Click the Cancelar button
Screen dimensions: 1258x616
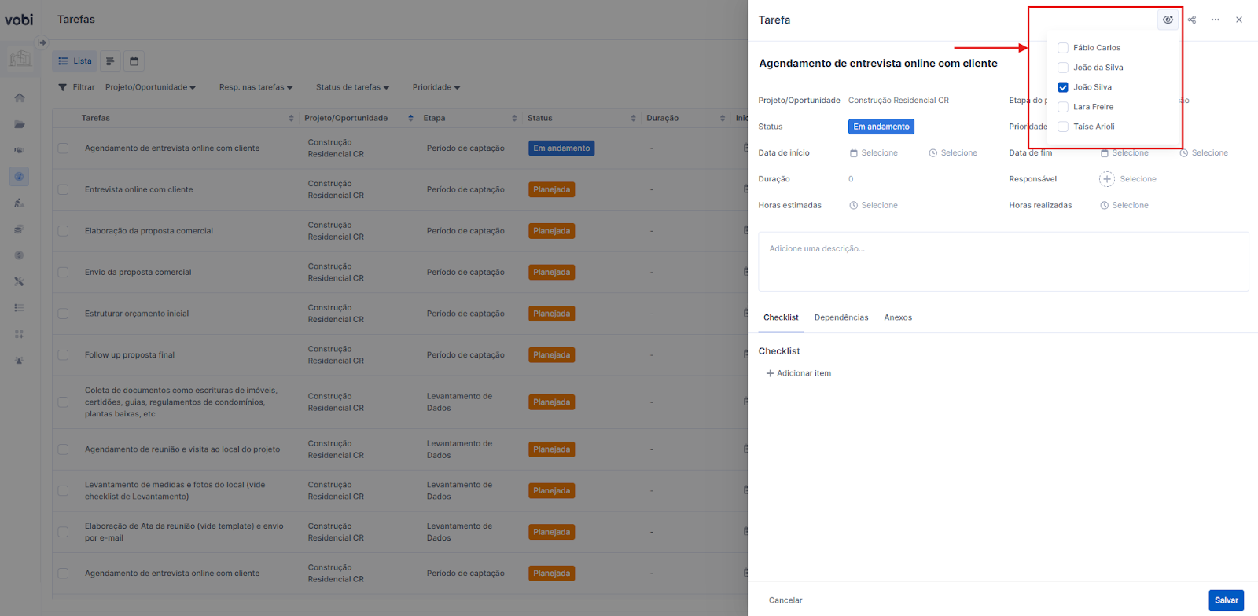pos(785,600)
